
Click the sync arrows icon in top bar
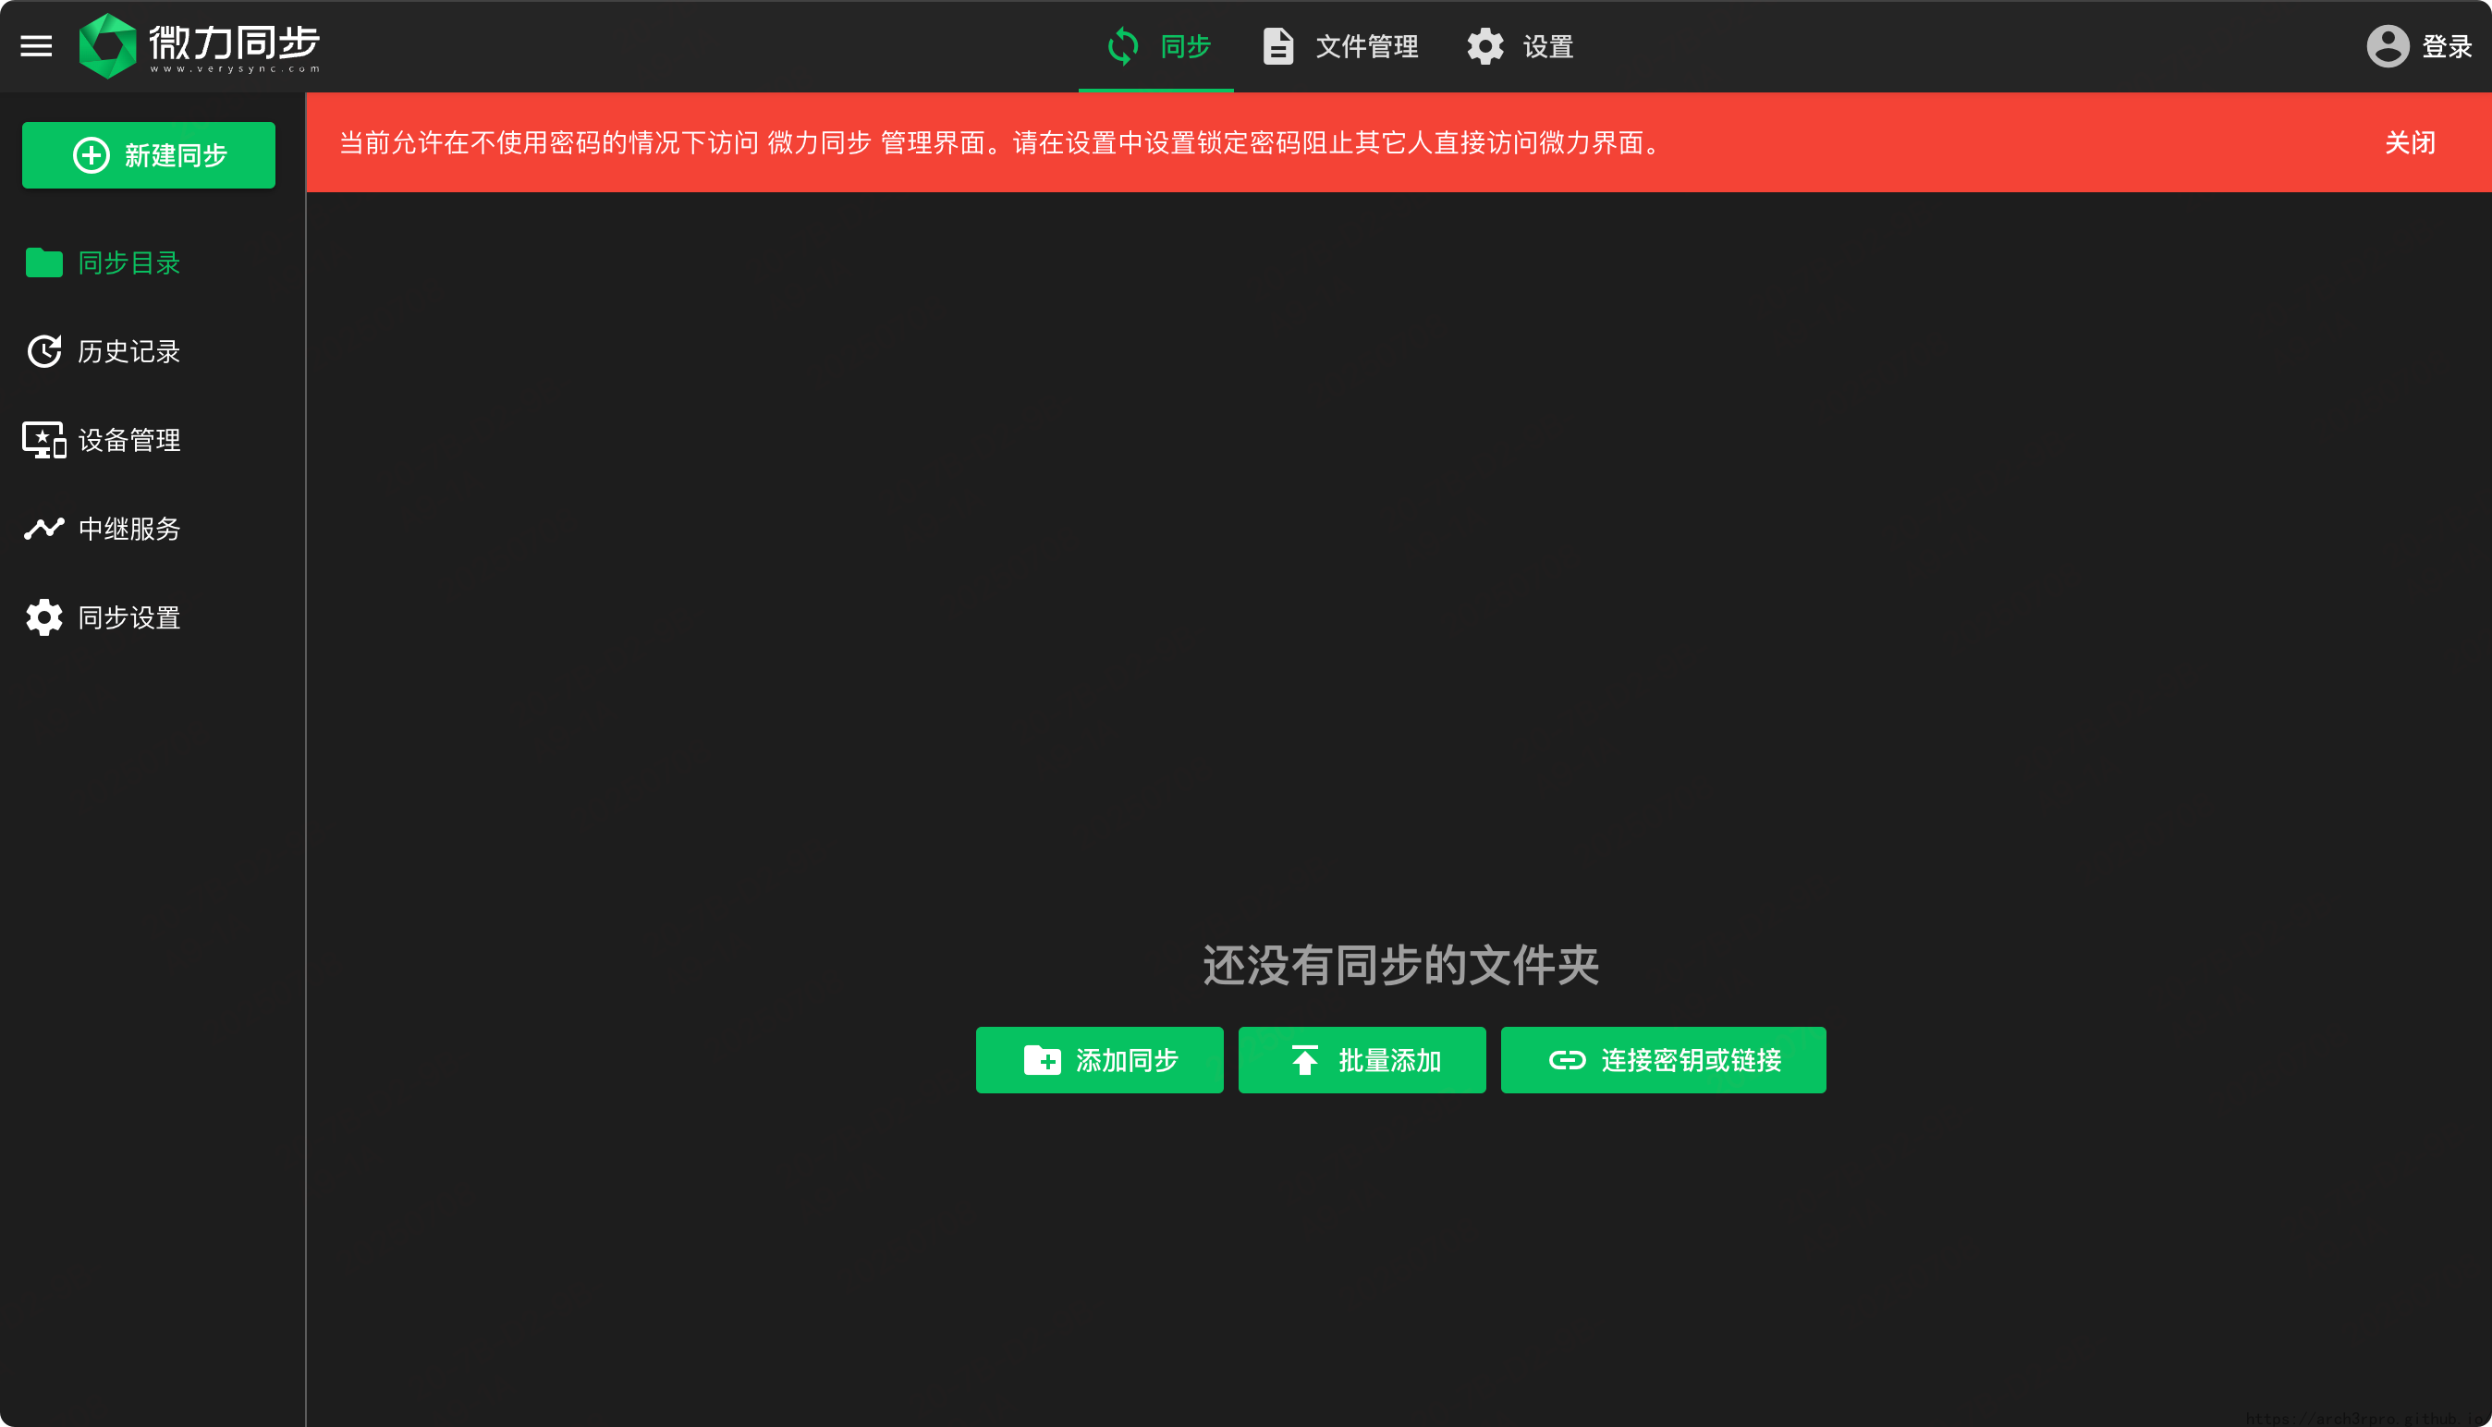tap(1123, 46)
